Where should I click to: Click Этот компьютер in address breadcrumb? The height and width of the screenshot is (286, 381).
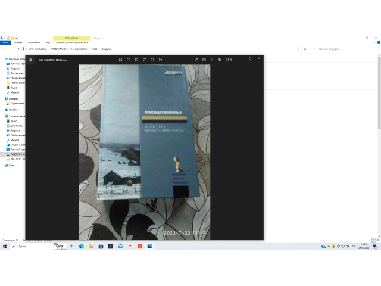point(38,49)
